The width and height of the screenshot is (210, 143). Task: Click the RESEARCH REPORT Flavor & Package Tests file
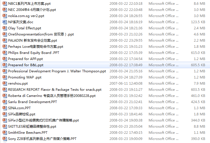coord(55,90)
